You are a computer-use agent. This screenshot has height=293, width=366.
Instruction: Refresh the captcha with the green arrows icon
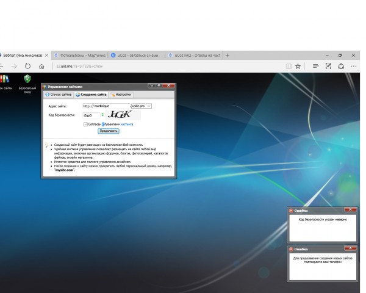(x=102, y=115)
